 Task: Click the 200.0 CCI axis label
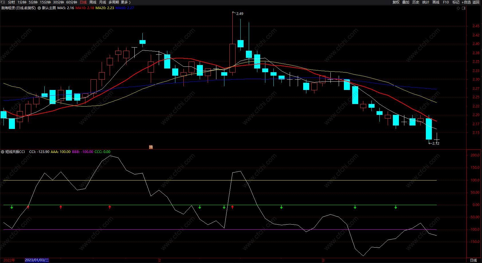pyautogui.click(x=475, y=155)
